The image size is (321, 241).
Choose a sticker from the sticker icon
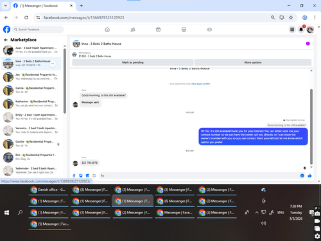(87, 175)
